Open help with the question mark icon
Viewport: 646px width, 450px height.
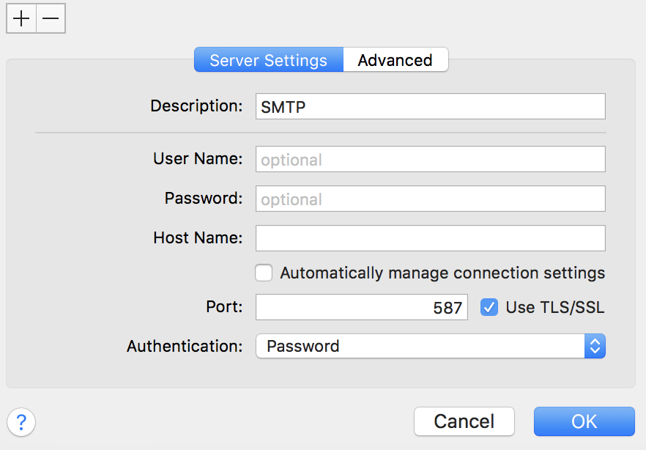click(21, 421)
